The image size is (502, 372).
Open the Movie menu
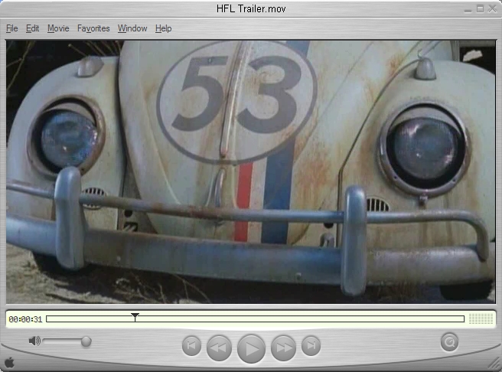click(58, 28)
